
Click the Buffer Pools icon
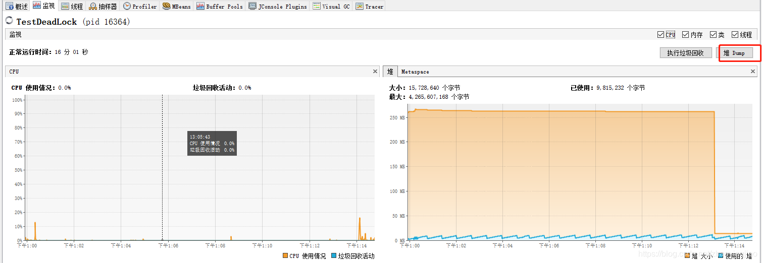200,7
